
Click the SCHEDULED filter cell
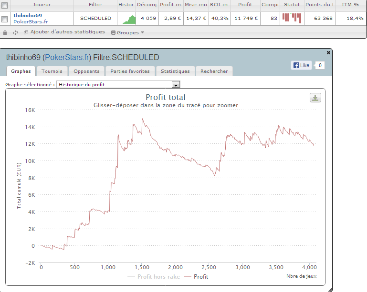[x=95, y=19]
